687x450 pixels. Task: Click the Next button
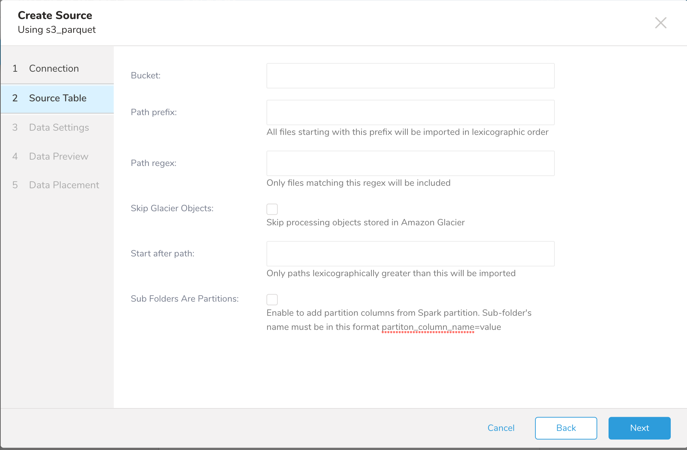(639, 428)
